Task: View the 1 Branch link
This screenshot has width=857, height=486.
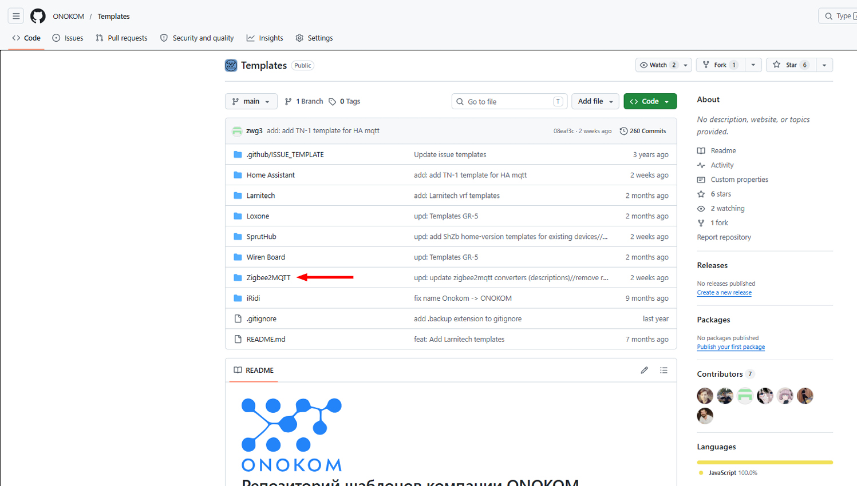Action: coord(304,101)
